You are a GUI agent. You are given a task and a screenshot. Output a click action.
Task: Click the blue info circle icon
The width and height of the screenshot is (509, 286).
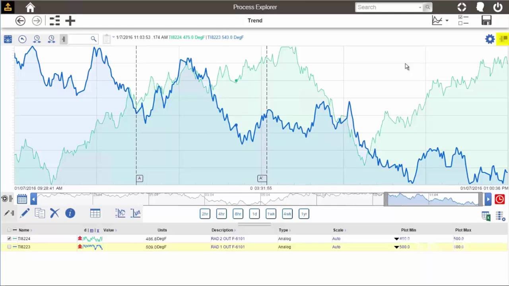(x=70, y=214)
